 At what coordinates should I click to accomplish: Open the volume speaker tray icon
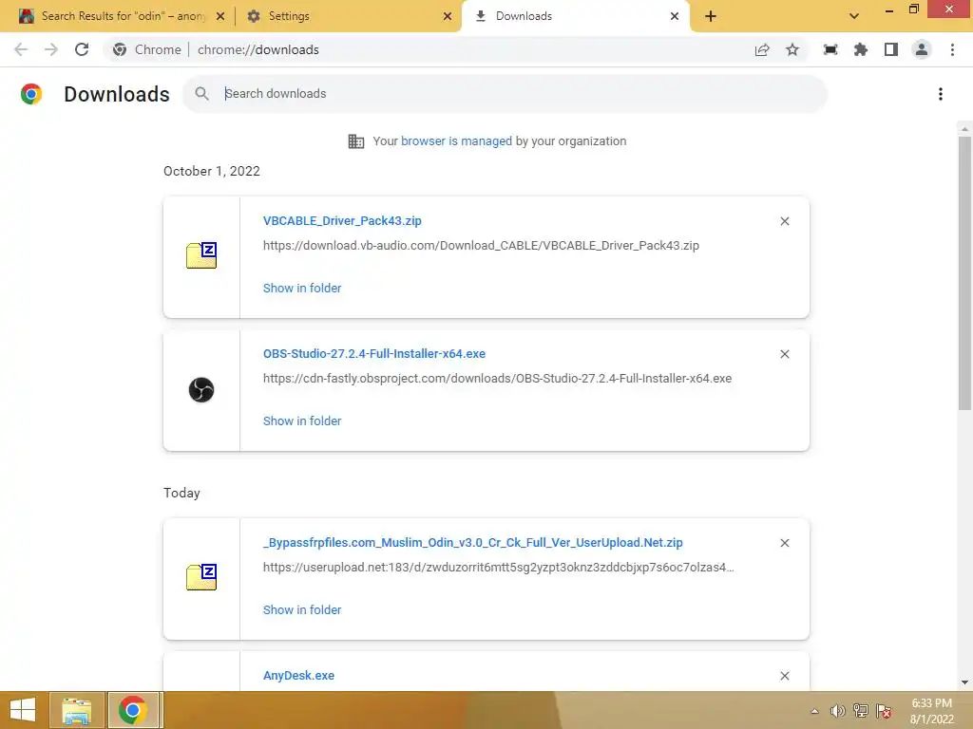(x=838, y=711)
